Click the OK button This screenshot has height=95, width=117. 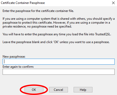(x=34, y=90)
